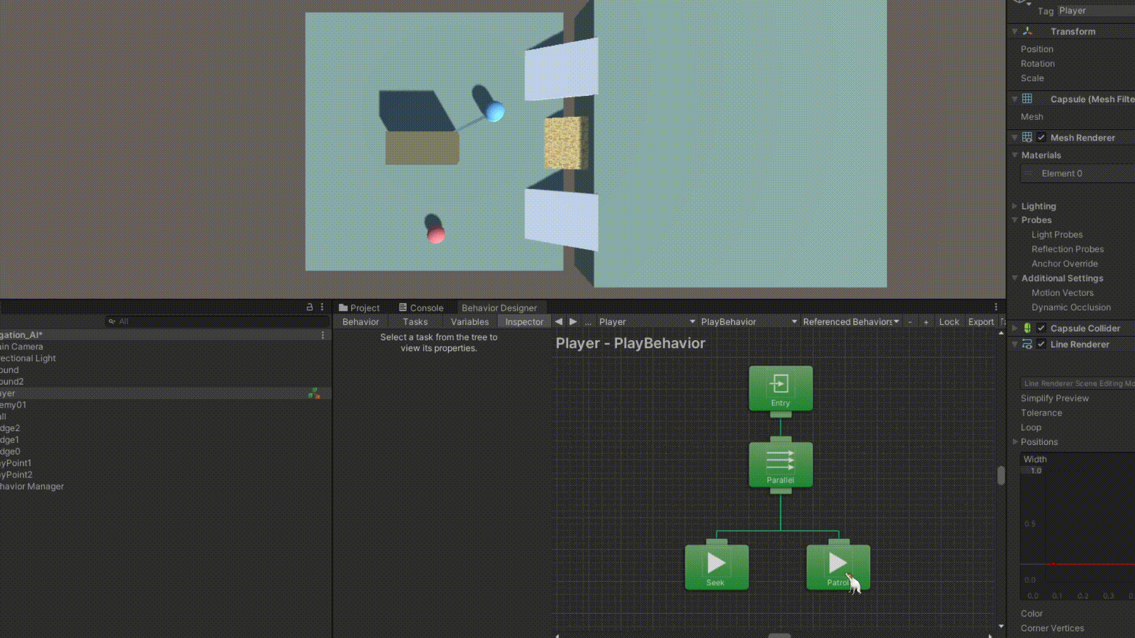Switch to the Console tab
The width and height of the screenshot is (1135, 638).
tap(421, 308)
